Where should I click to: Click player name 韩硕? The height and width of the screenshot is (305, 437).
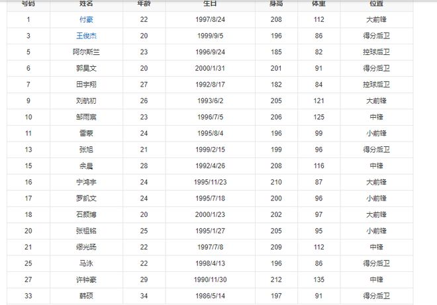point(86,296)
